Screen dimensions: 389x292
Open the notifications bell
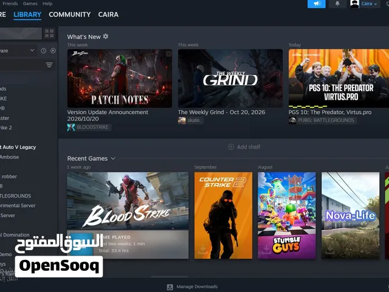pos(337,4)
